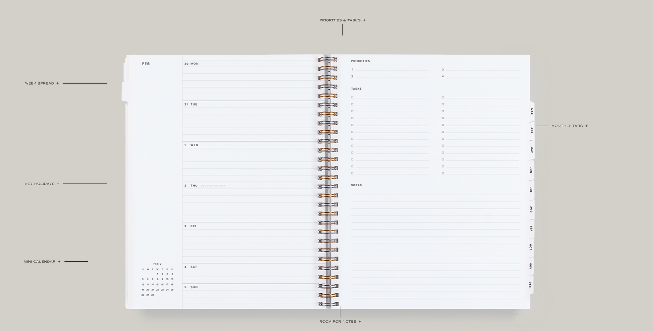Click the 4 SAT day heading
Image resolution: width=653 pixels, height=331 pixels.
click(x=190, y=267)
